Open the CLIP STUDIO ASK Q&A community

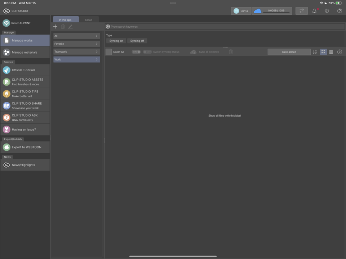(x=25, y=117)
